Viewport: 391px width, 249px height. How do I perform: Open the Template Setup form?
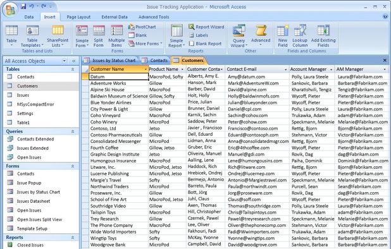click(32, 229)
